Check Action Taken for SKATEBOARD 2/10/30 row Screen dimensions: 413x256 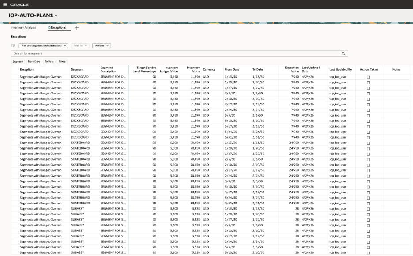(x=368, y=165)
